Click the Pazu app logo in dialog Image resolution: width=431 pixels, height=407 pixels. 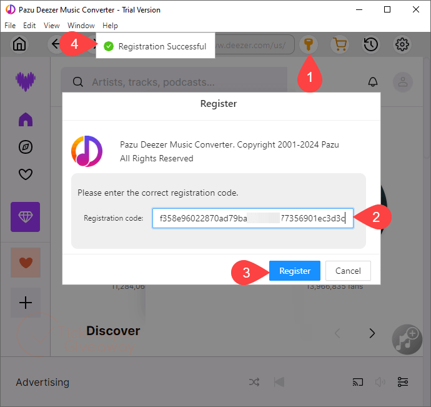87,151
